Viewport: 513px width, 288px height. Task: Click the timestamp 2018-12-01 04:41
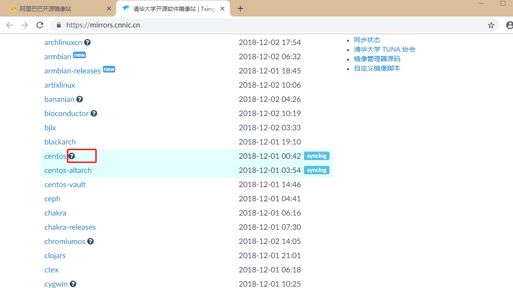(x=270, y=199)
